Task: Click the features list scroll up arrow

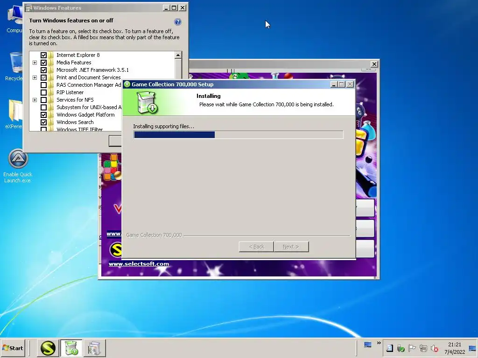Action: (x=178, y=55)
